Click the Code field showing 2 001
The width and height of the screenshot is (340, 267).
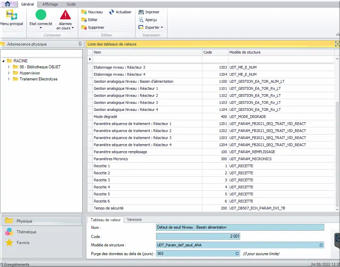pyautogui.click(x=198, y=236)
